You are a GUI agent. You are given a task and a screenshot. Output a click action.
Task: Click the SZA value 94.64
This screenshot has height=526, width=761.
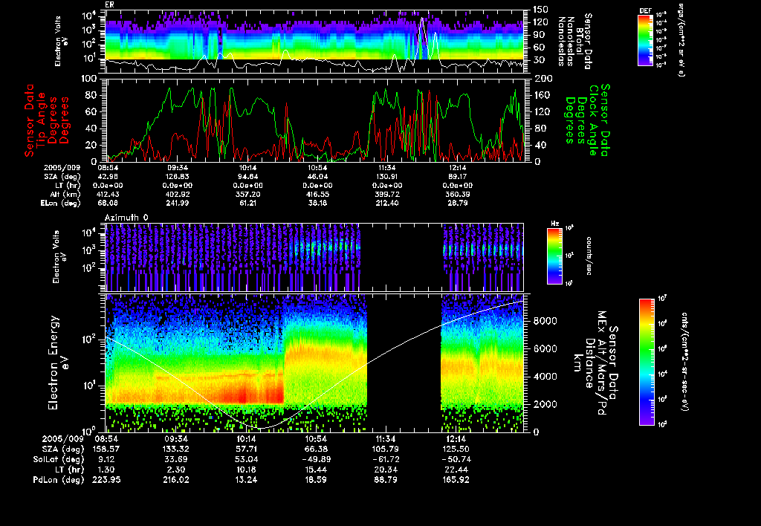pos(247,177)
